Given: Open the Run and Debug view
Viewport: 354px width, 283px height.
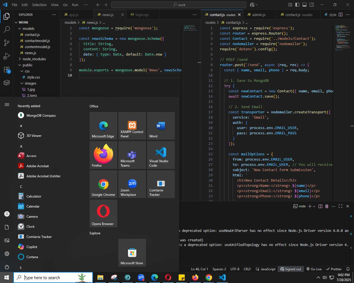Looking at the screenshot, I should tap(7, 56).
